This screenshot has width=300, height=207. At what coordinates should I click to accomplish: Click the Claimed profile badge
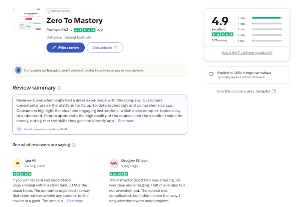tap(58, 11)
